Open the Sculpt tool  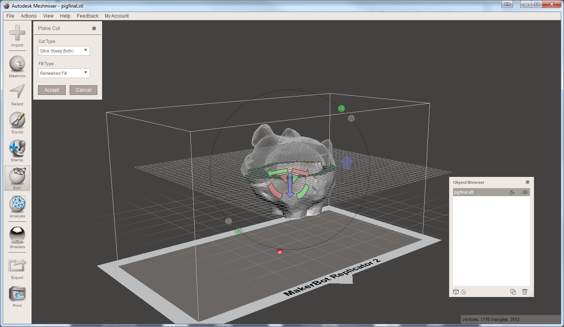point(17,123)
